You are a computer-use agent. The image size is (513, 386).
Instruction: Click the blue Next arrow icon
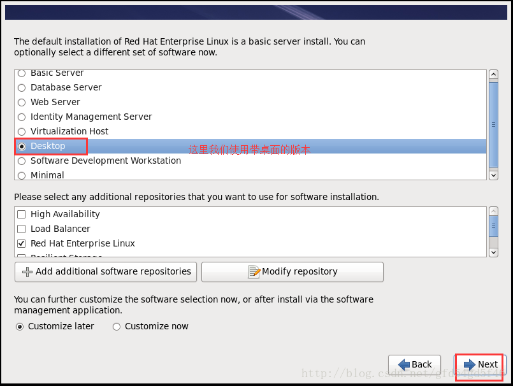point(470,364)
